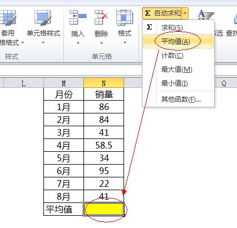Choose 最小值(I) from the menu
237x228 pixels.
tap(178, 83)
